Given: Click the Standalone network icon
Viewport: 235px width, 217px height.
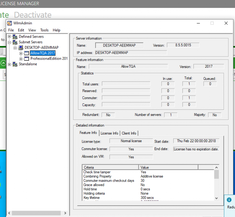Looking at the screenshot, I should coord(15,64).
